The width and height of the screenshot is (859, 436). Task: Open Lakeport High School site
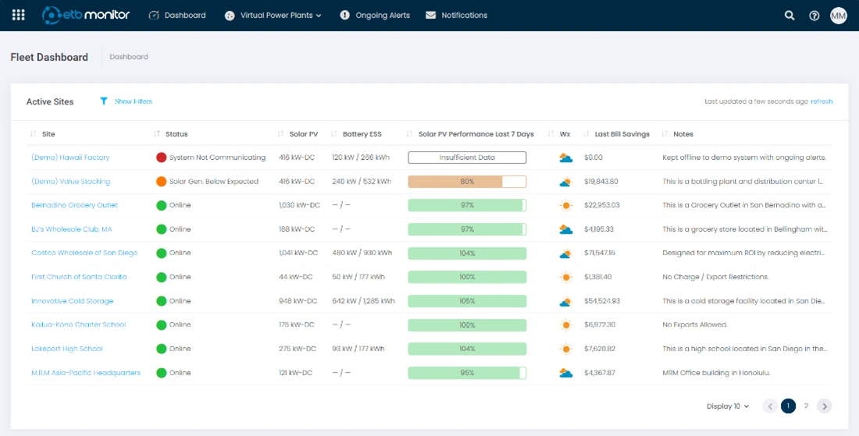[x=67, y=349]
